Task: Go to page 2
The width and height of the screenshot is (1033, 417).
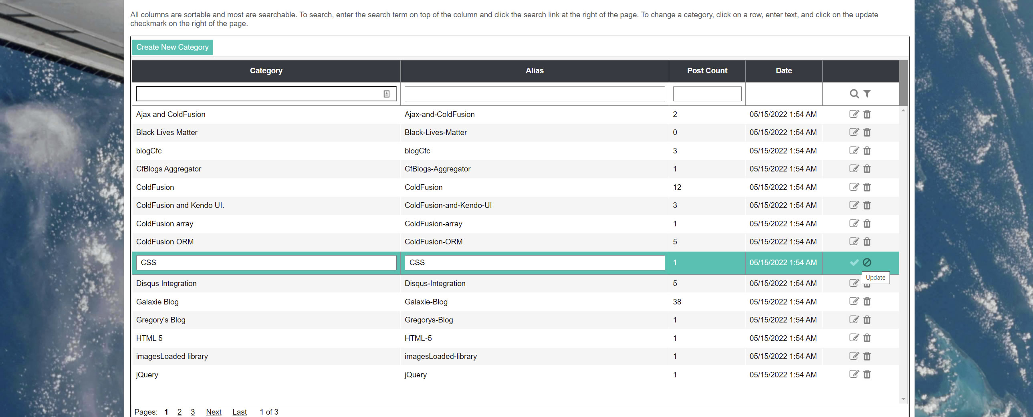Action: tap(179, 412)
